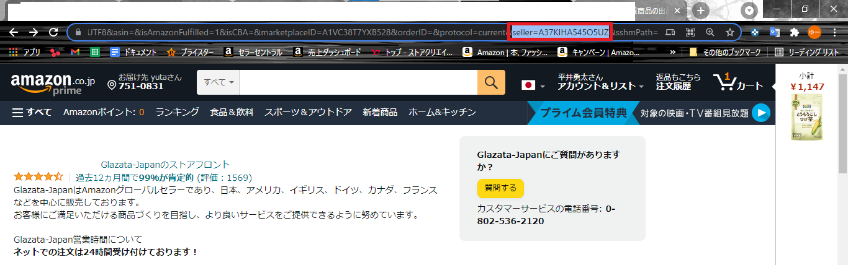Screen dimensions: 848x265
Task: Open the 売上ダッシュボード bookmark
Action: click(x=327, y=53)
